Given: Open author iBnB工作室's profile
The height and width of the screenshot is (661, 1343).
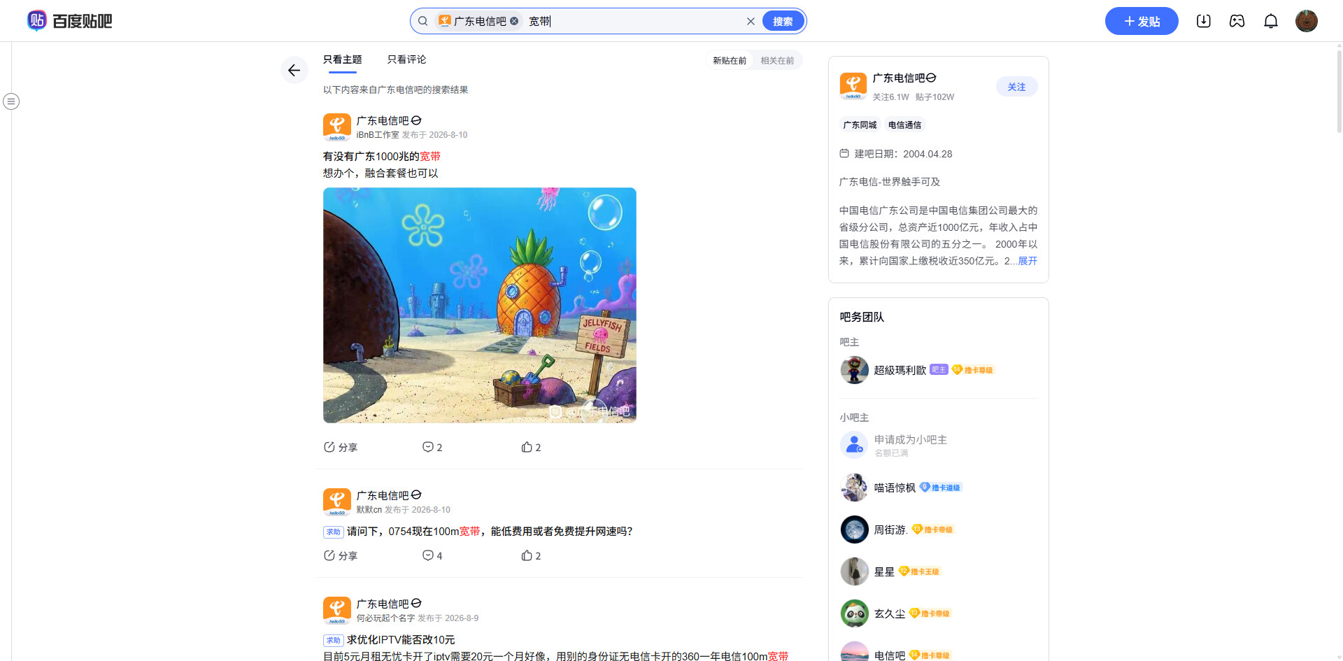Looking at the screenshot, I should tap(378, 135).
